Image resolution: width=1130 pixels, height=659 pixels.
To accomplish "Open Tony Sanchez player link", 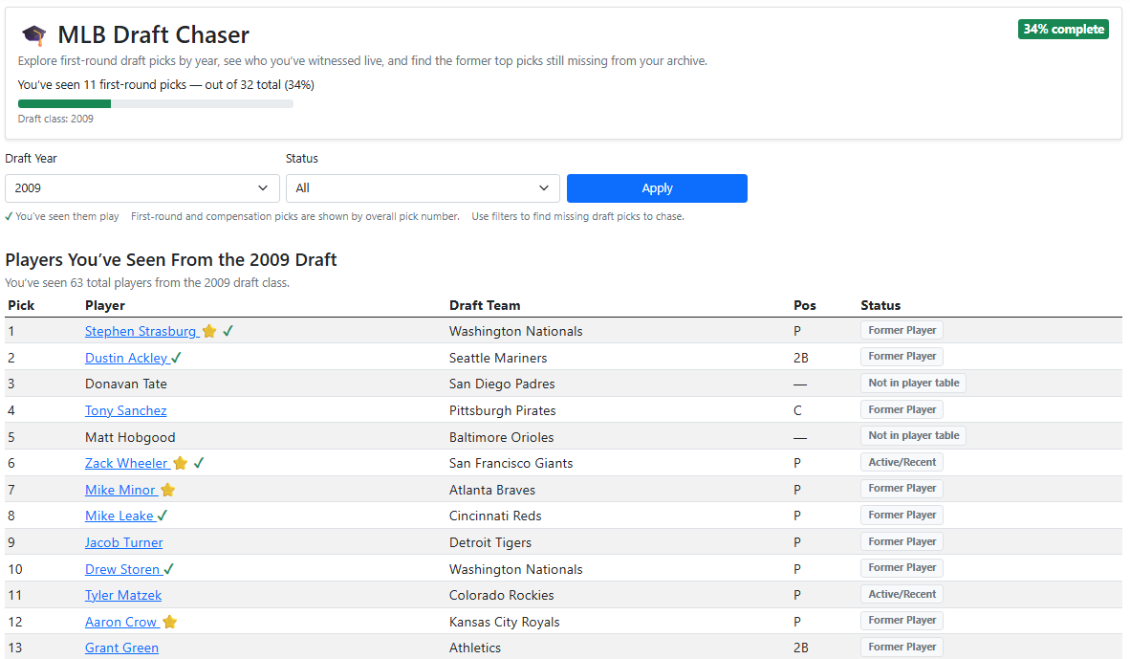I will (x=125, y=410).
